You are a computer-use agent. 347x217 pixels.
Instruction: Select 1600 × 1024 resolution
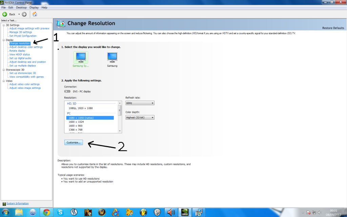click(76, 122)
